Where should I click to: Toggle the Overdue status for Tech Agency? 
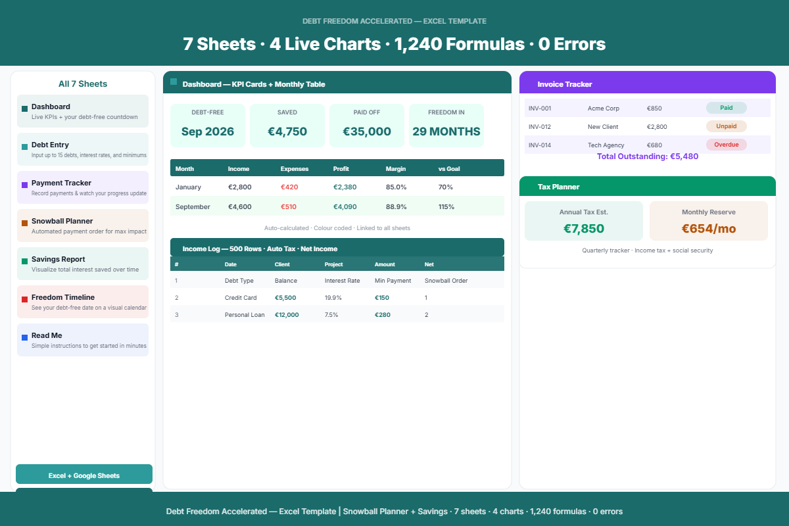pos(726,144)
